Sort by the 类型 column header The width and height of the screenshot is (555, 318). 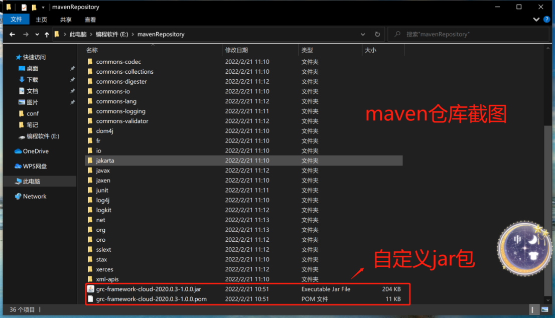(x=307, y=50)
